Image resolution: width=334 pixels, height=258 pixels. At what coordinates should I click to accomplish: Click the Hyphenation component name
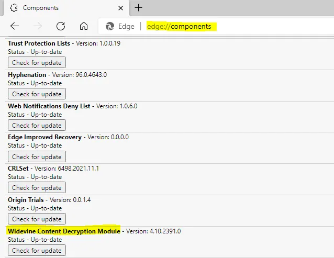coord(27,75)
